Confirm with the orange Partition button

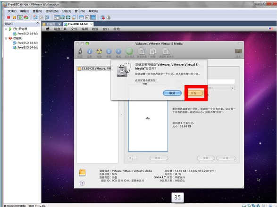point(193,93)
